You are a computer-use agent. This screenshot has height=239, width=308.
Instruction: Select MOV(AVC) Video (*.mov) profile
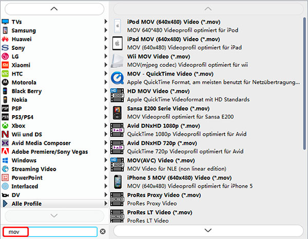pos(206,164)
